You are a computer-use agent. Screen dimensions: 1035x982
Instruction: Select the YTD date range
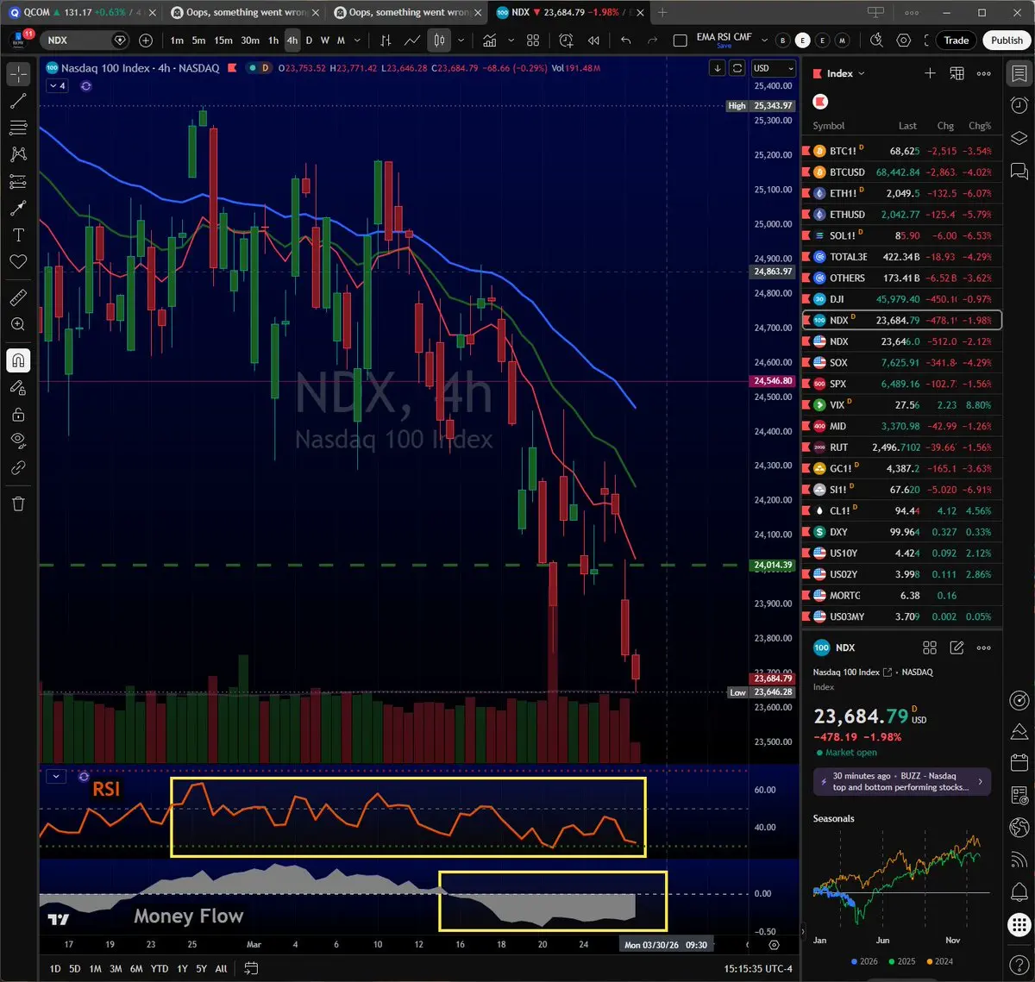pos(160,968)
